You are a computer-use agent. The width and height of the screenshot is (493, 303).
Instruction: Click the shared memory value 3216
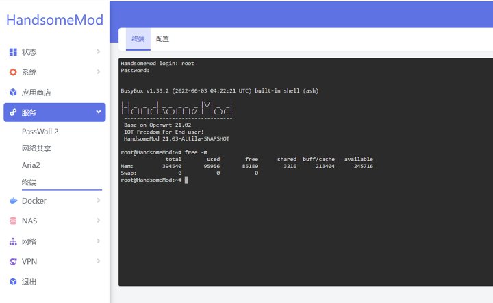pos(290,166)
